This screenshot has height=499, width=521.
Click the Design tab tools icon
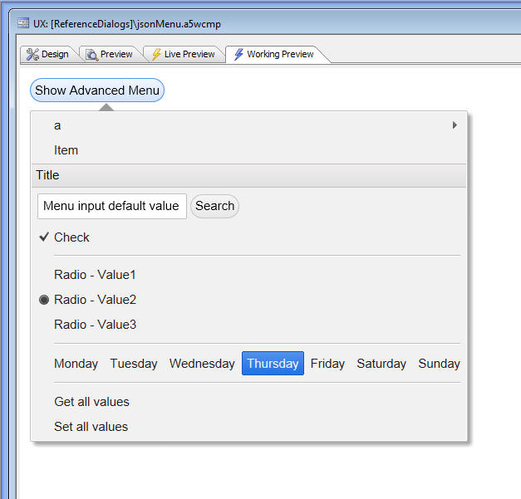[x=32, y=54]
